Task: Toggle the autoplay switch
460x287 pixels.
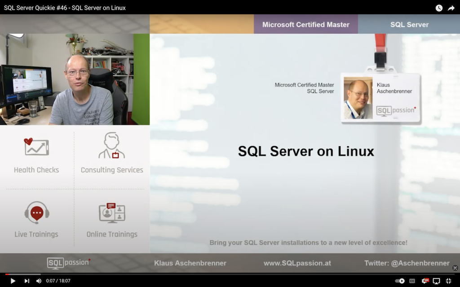Action: click(x=400, y=281)
